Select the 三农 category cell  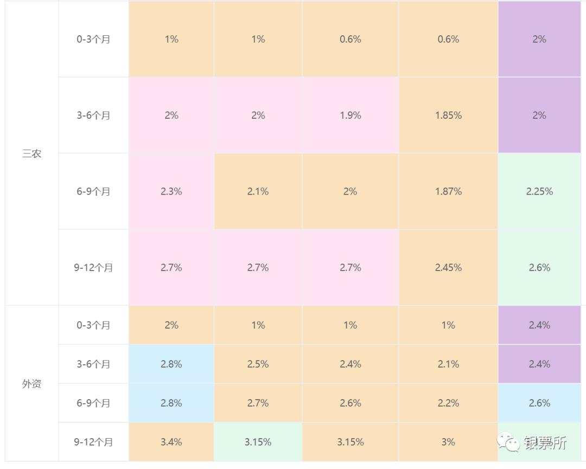pos(31,153)
